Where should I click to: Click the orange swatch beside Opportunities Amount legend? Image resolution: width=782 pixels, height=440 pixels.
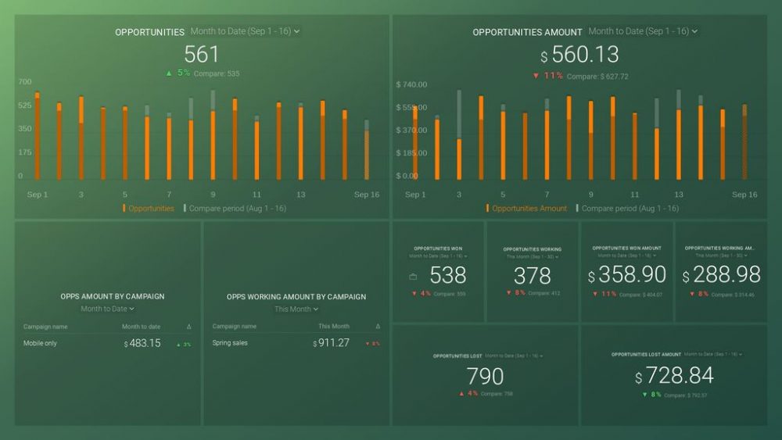tap(488, 209)
